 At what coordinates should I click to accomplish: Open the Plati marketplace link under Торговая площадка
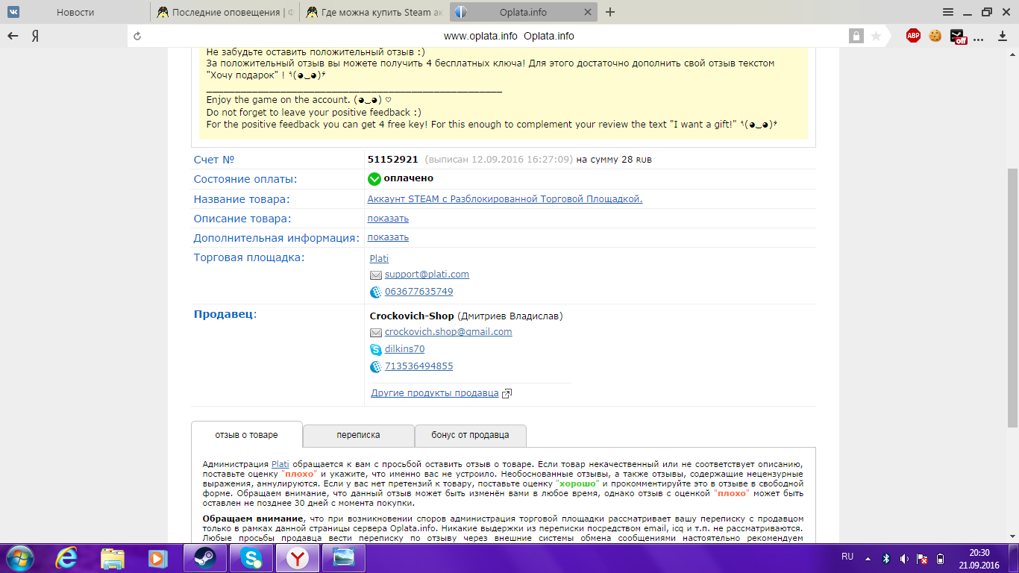click(x=379, y=258)
